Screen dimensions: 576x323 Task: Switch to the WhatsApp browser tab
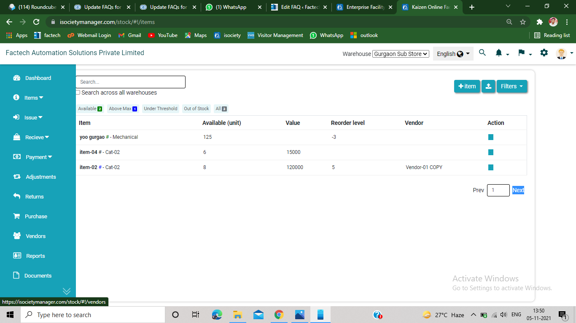(233, 7)
